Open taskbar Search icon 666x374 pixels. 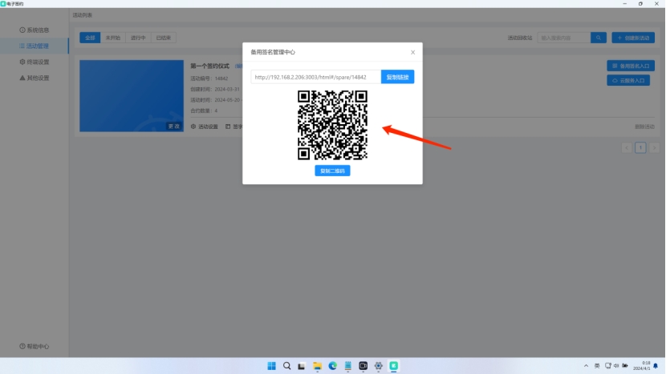click(286, 365)
